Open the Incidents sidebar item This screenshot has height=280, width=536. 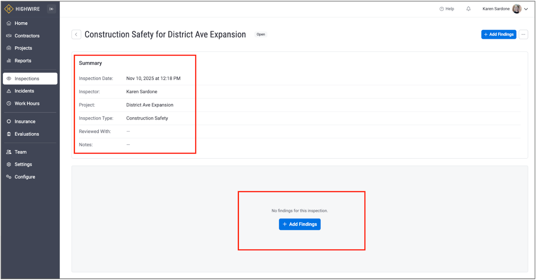(x=24, y=91)
